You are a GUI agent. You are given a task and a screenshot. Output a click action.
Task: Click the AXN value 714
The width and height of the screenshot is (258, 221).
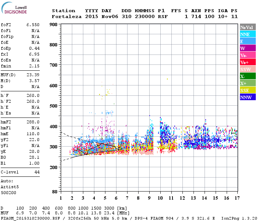[x=196, y=17]
